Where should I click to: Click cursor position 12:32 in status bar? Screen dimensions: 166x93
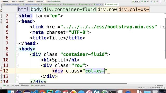[x=140, y=88]
